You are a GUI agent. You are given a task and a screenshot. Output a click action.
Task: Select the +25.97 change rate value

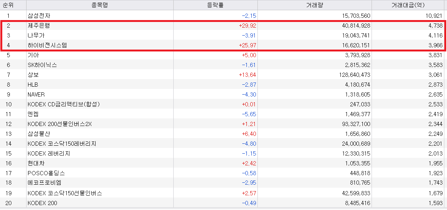click(x=248, y=45)
